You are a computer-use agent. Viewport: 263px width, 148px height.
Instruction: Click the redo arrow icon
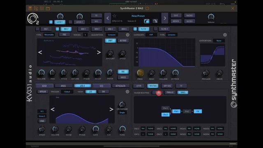pyautogui.click(x=155, y=21)
